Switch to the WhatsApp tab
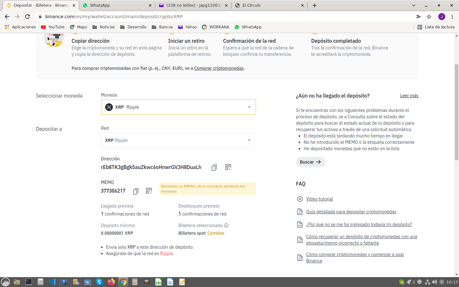 point(116,5)
